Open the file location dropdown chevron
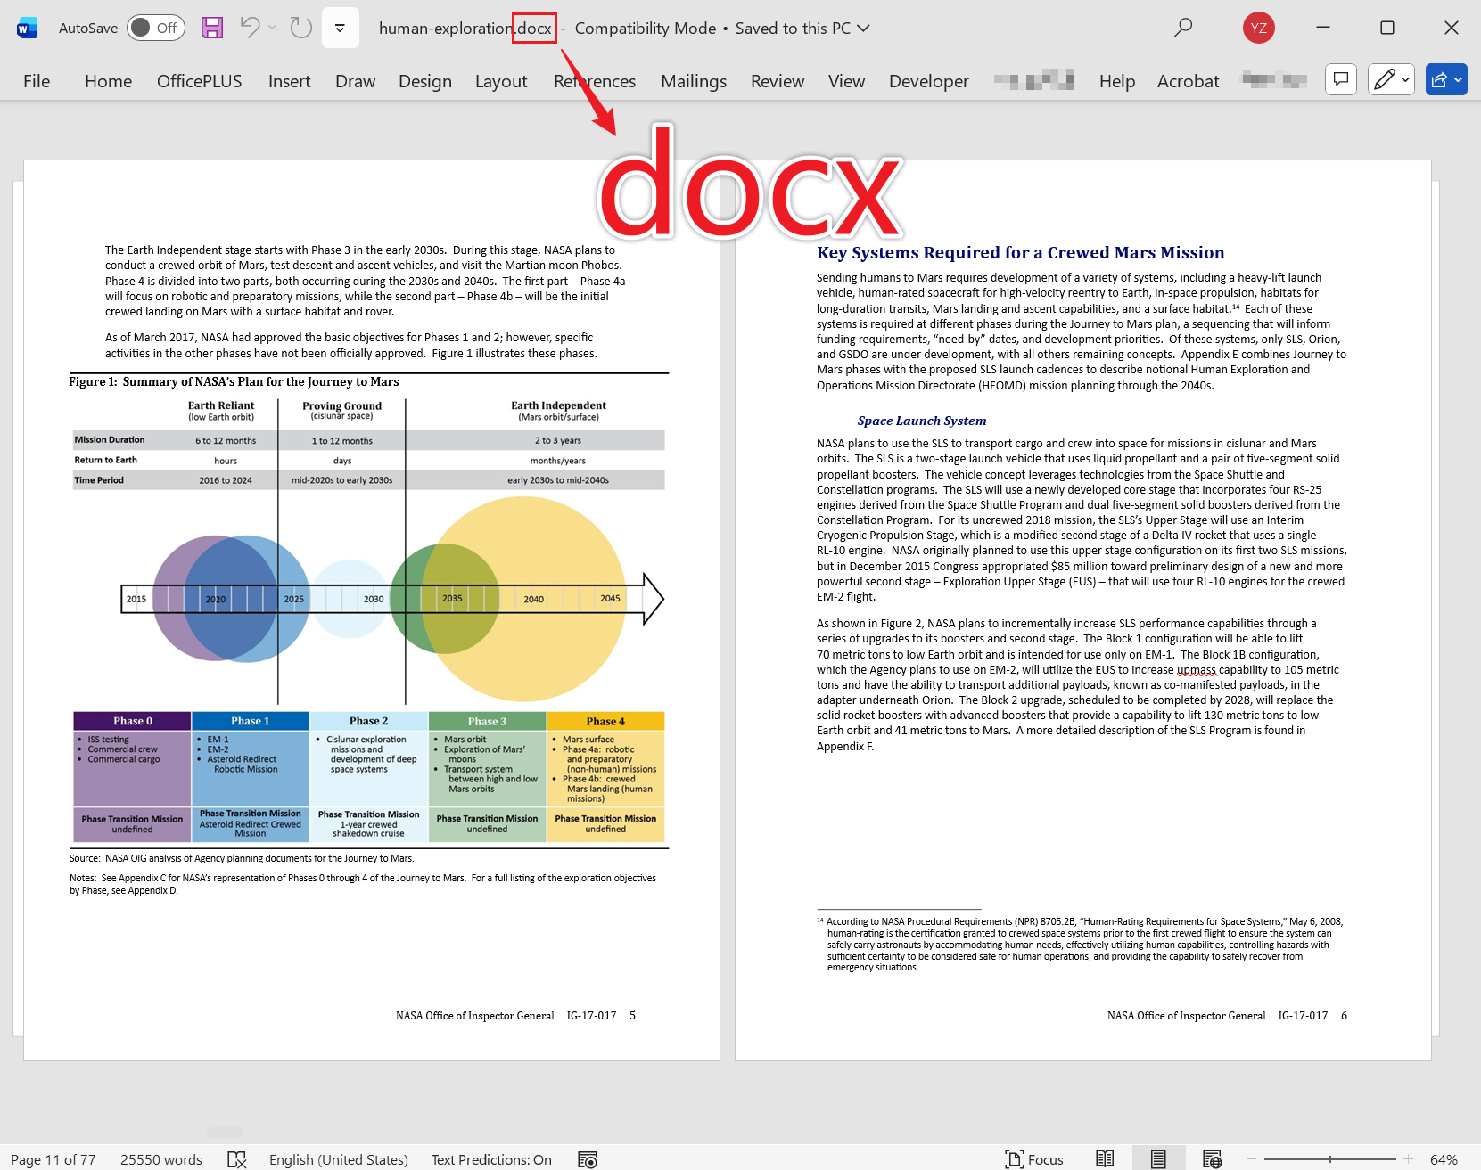 click(x=863, y=29)
